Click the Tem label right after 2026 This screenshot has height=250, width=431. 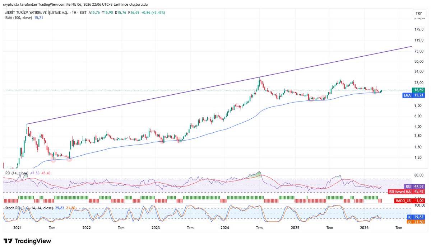coord(399,228)
